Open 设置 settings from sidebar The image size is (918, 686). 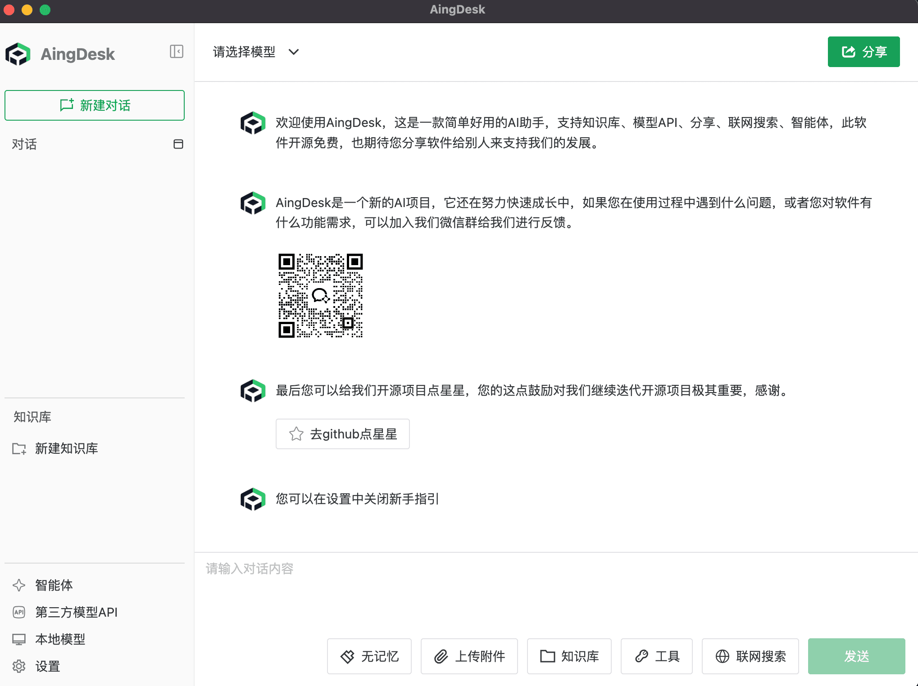coord(36,666)
